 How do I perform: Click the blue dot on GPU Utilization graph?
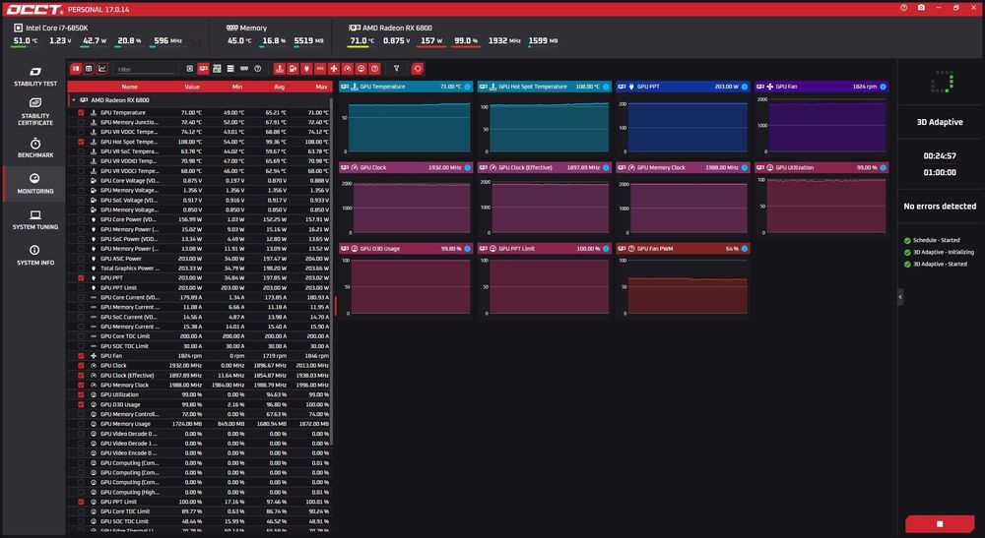click(x=883, y=167)
